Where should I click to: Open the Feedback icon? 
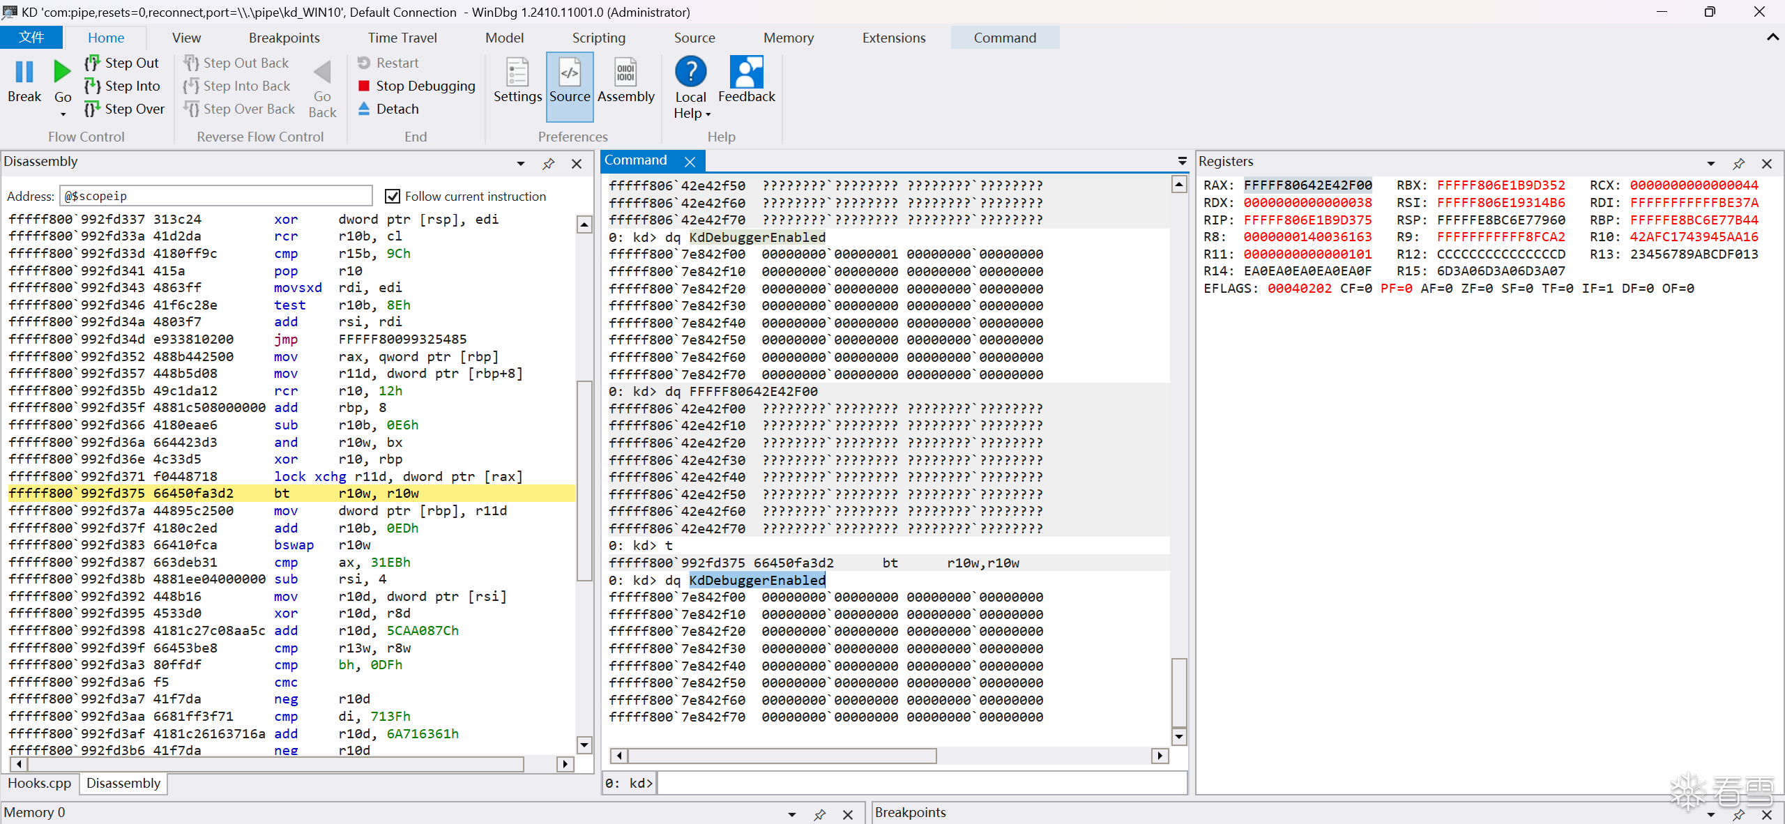click(x=746, y=72)
